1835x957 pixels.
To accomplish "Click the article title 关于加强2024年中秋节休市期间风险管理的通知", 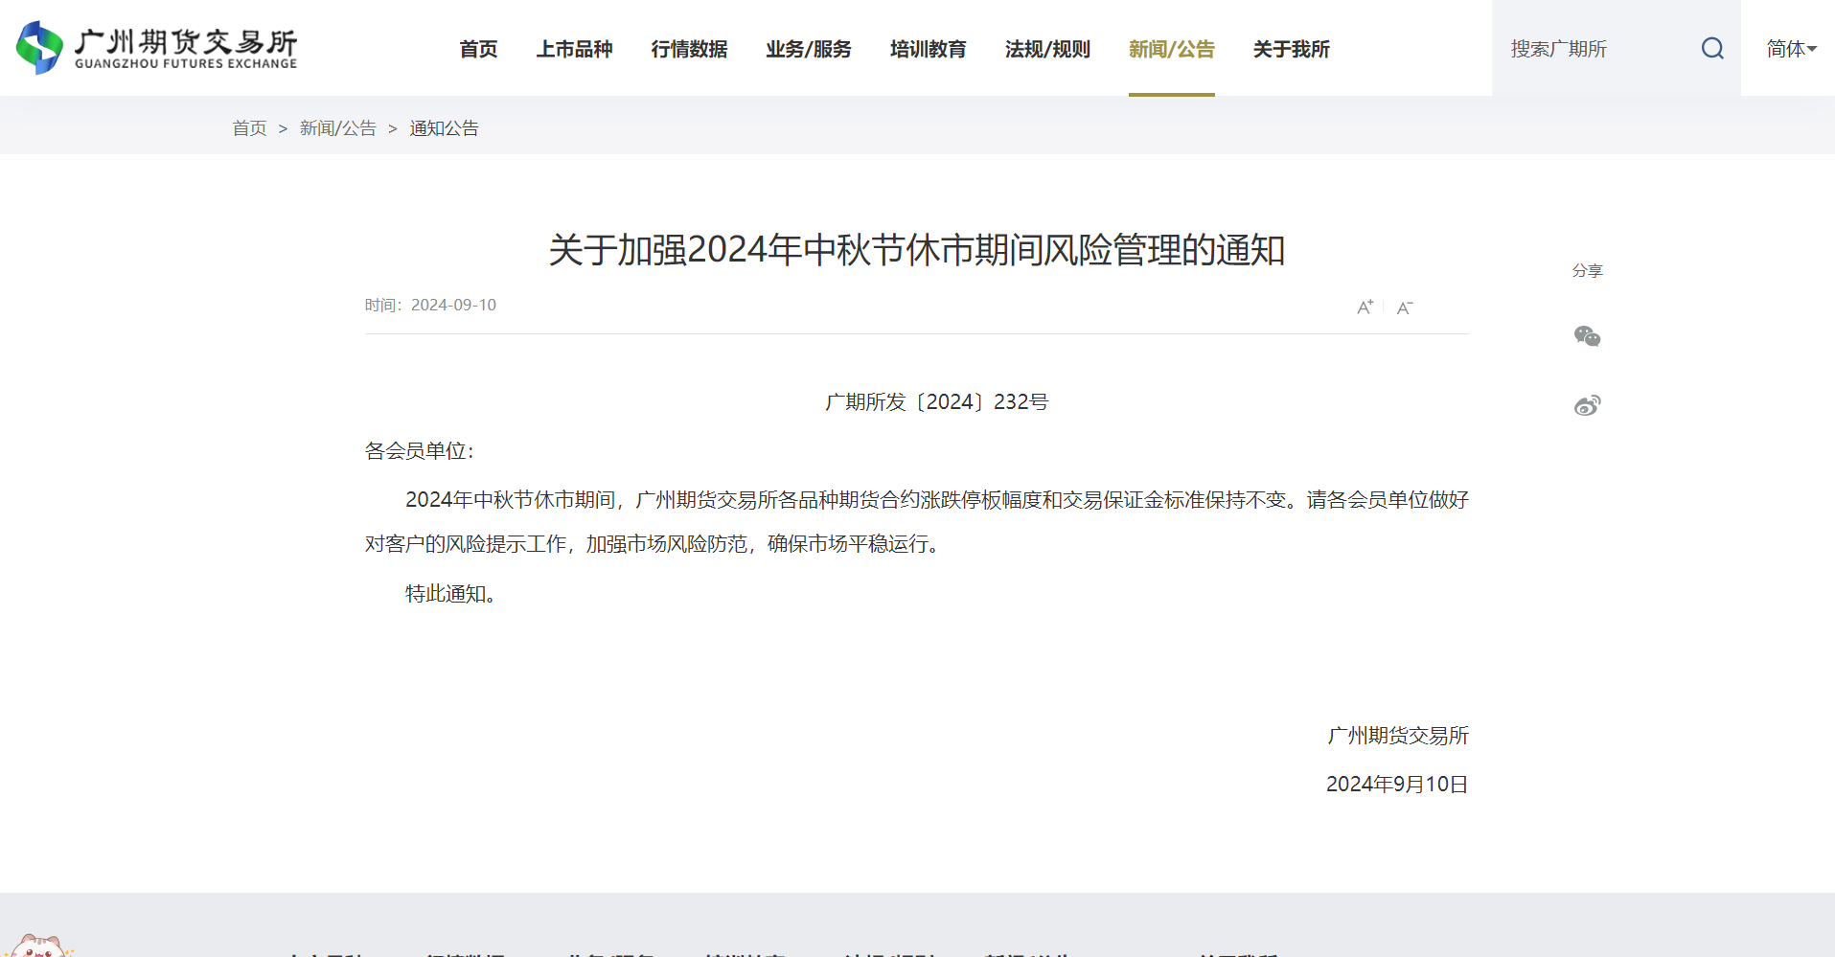I will [x=916, y=250].
